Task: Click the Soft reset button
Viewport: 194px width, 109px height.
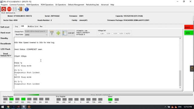Action: (5, 27)
